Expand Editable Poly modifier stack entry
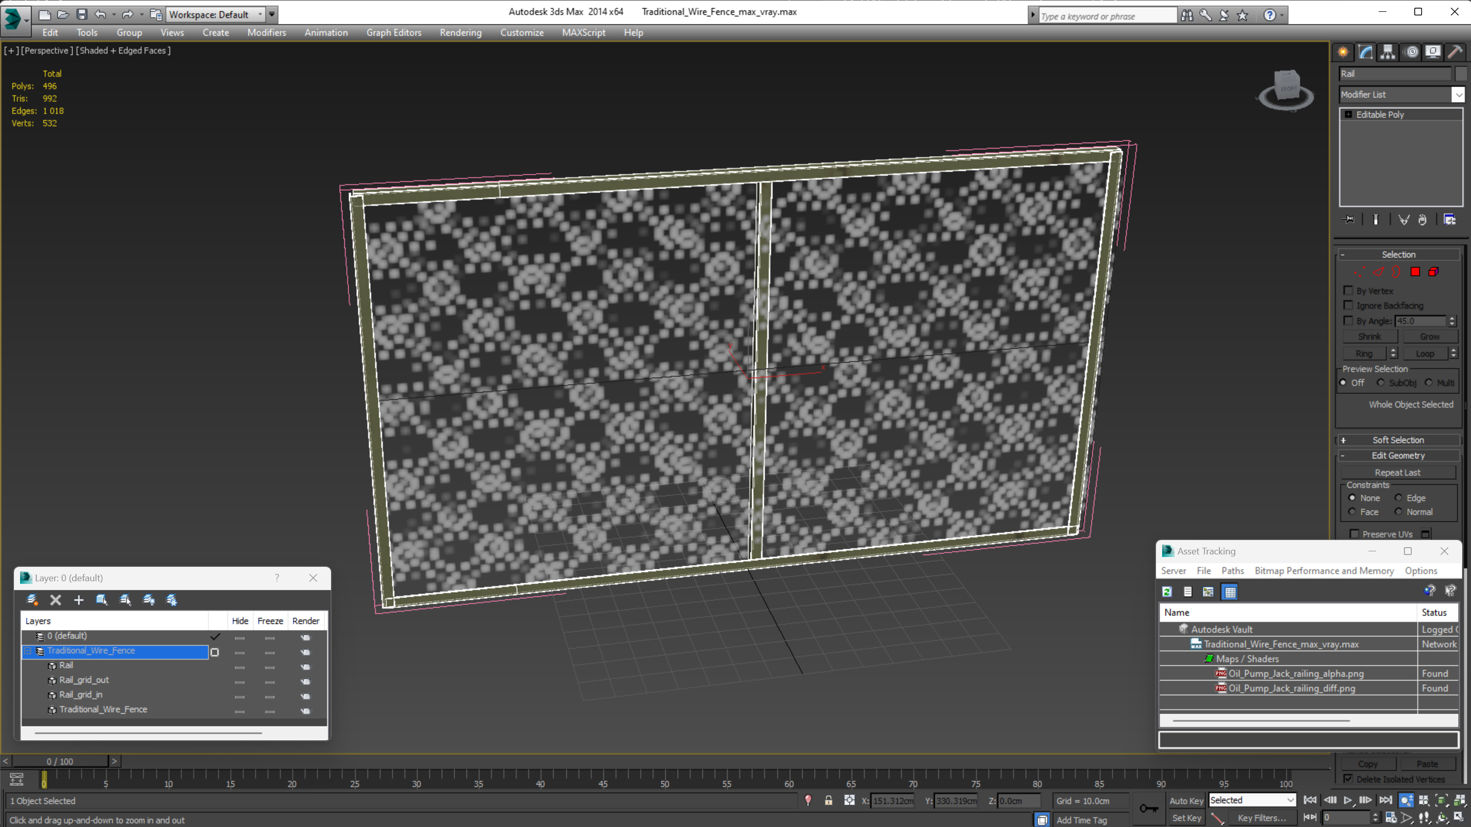Image resolution: width=1471 pixels, height=827 pixels. tap(1349, 114)
